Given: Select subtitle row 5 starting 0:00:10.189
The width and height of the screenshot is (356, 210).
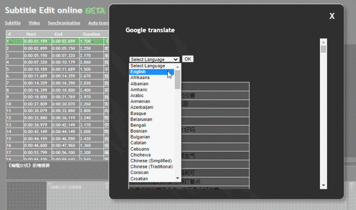Looking at the screenshot, I should pos(57,69).
